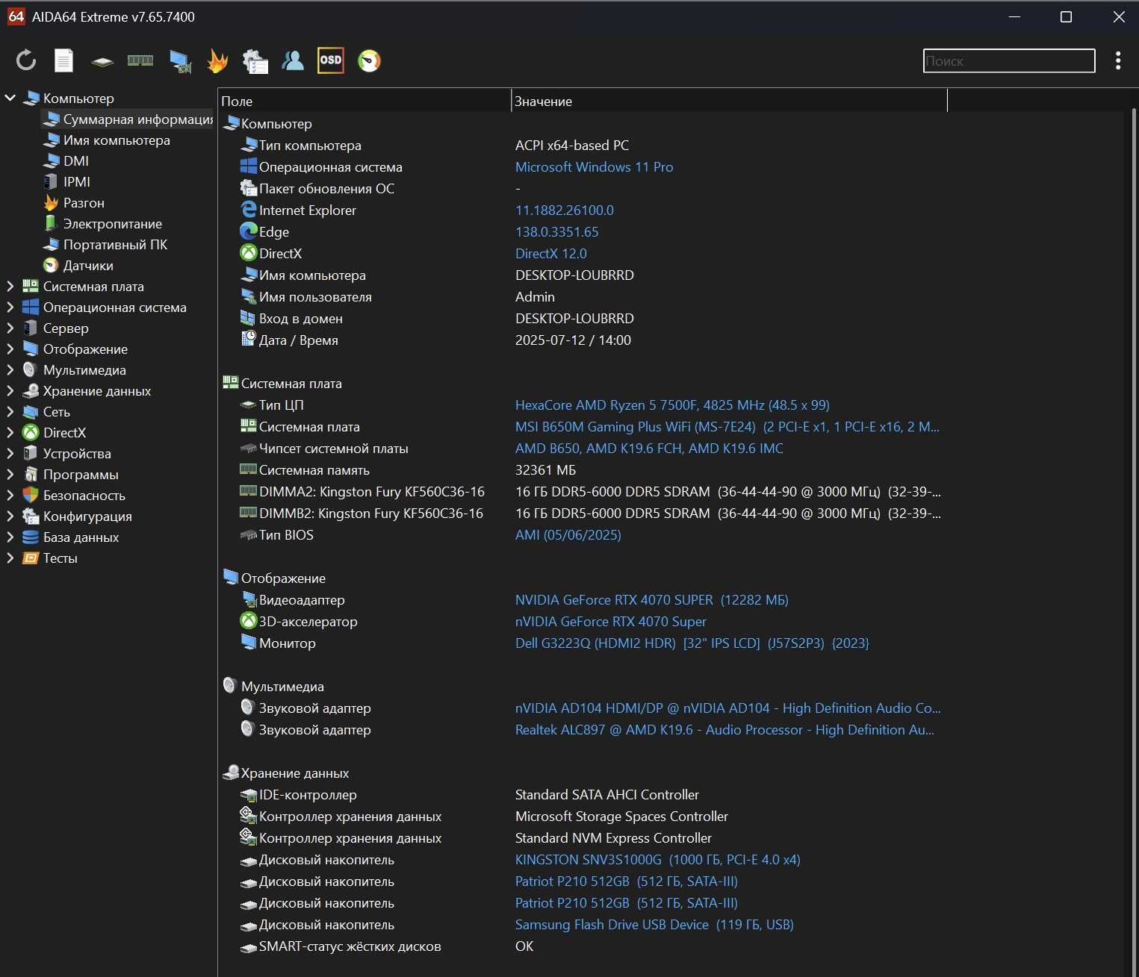Expand the Сервер tree node
1139x977 pixels.
[x=10, y=328]
